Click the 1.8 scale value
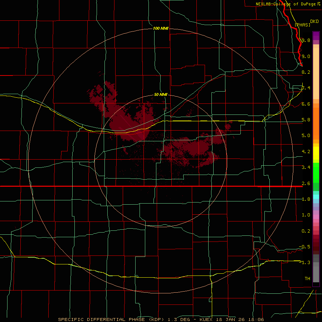This screenshot has height=322, width=322. (x=306, y=199)
